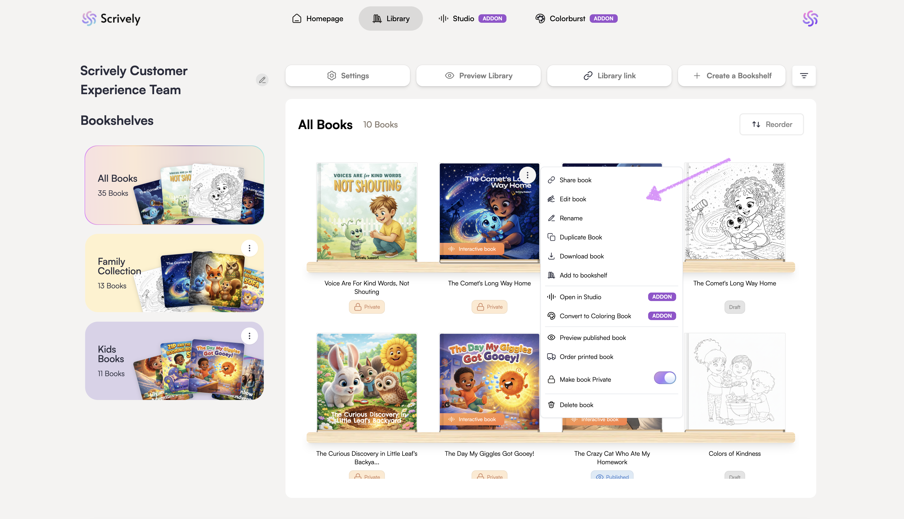Click the three-dot menu on the Comet's book cover
The width and height of the screenshot is (904, 519).
pos(527,175)
